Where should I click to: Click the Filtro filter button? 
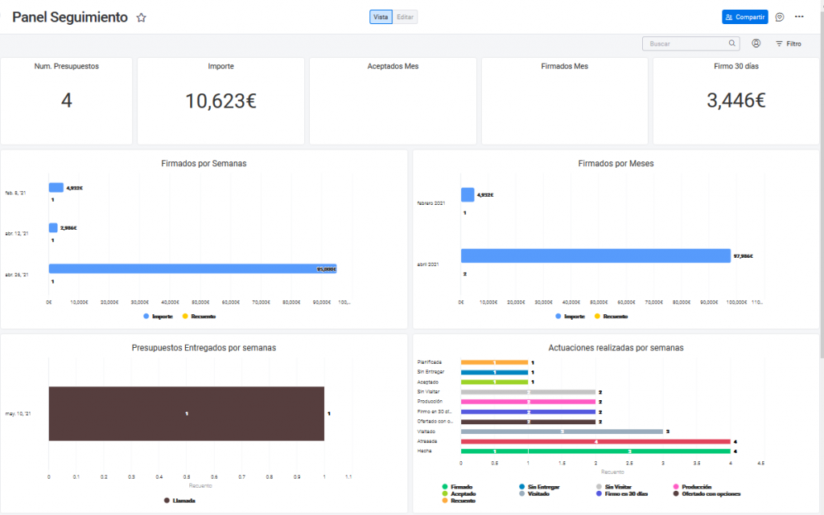788,44
